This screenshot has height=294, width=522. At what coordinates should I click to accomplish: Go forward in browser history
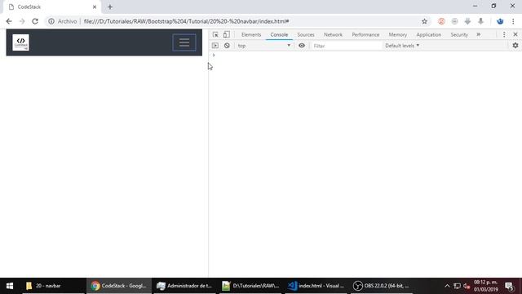tap(22, 21)
